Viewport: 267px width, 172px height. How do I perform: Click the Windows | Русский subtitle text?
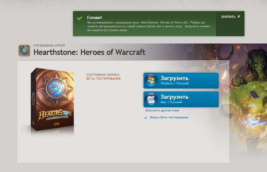175,83
